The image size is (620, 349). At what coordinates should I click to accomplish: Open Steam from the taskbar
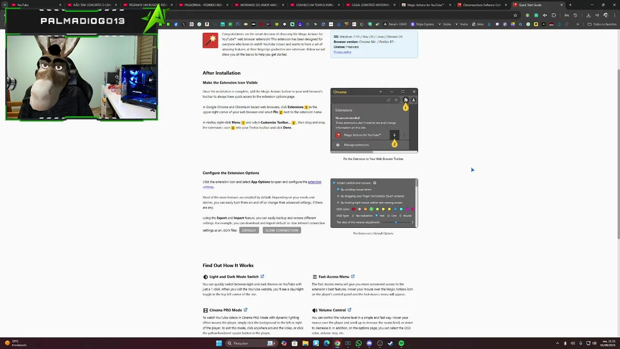click(x=390, y=343)
